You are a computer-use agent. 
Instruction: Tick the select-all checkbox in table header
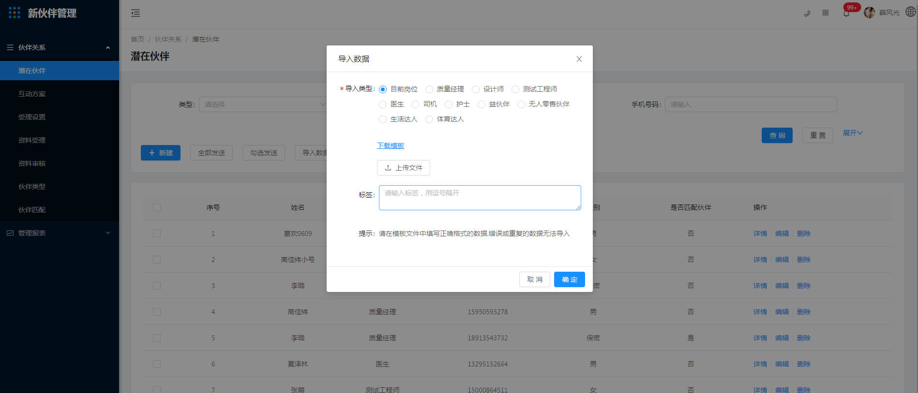pos(157,207)
